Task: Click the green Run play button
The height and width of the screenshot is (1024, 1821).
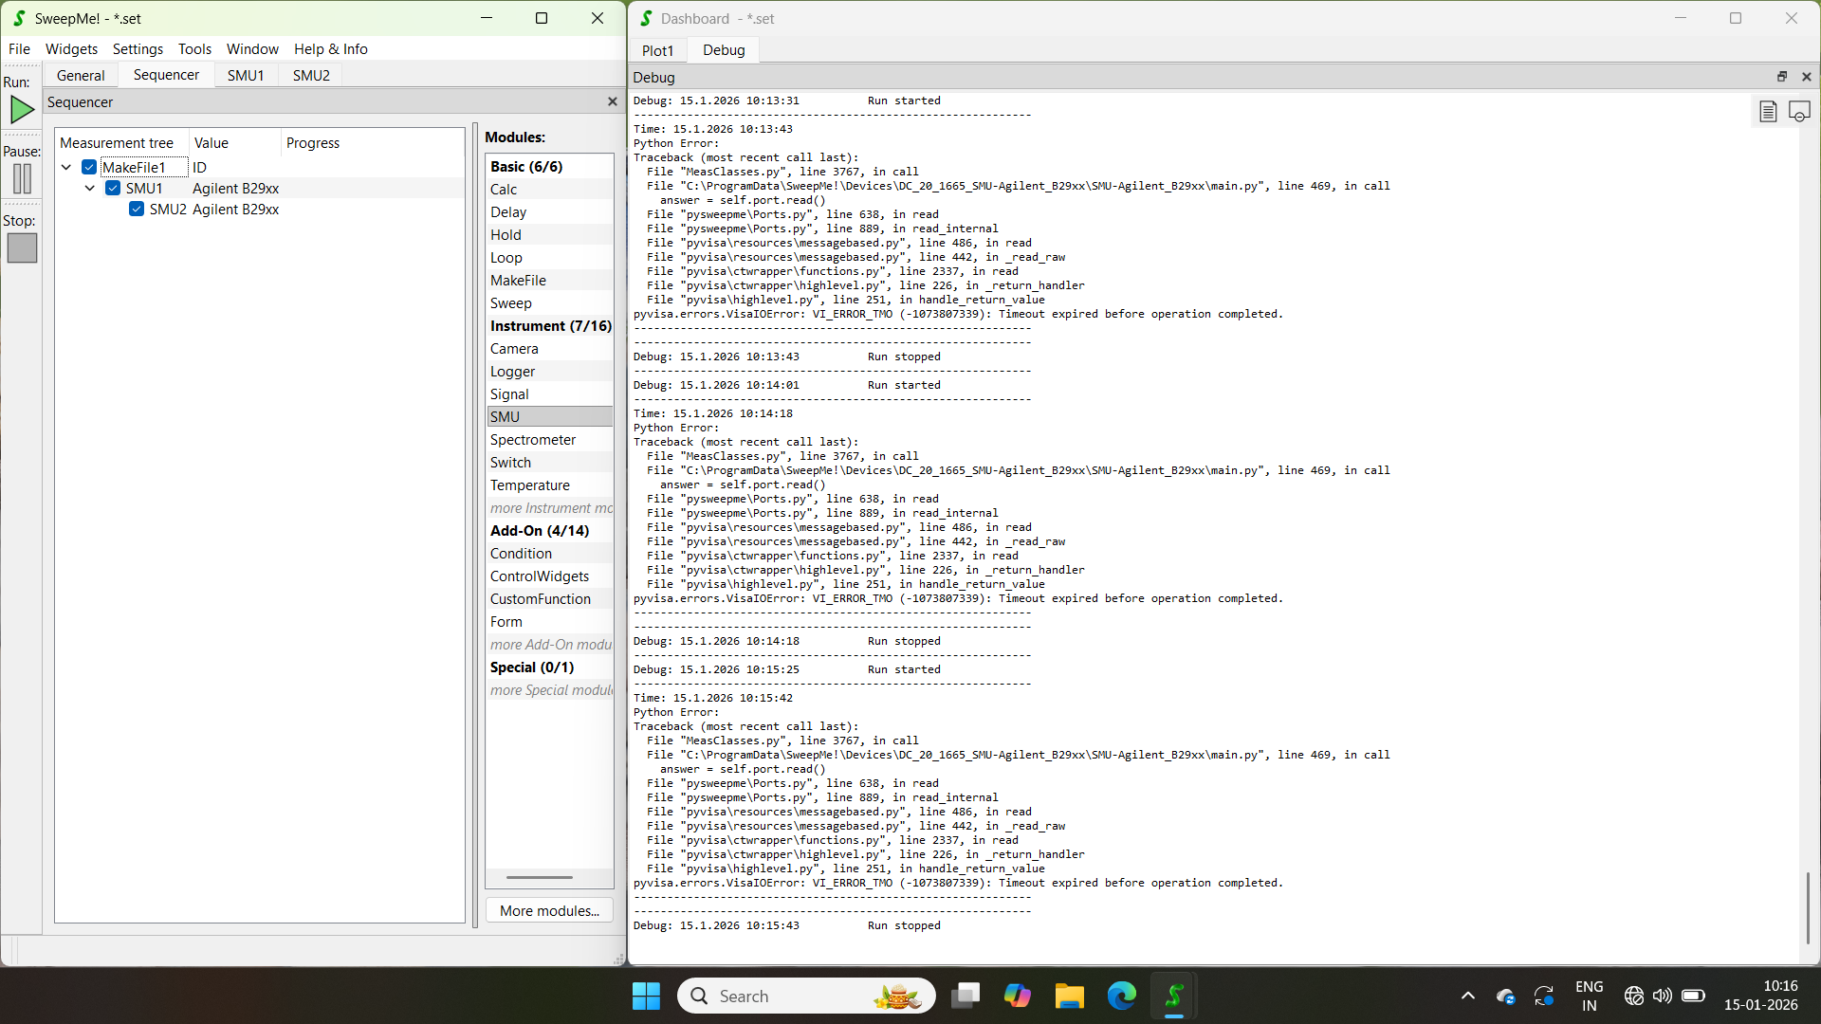Action: point(22,110)
